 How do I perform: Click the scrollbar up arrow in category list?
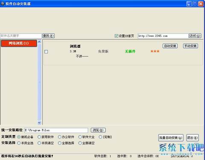click(39, 42)
